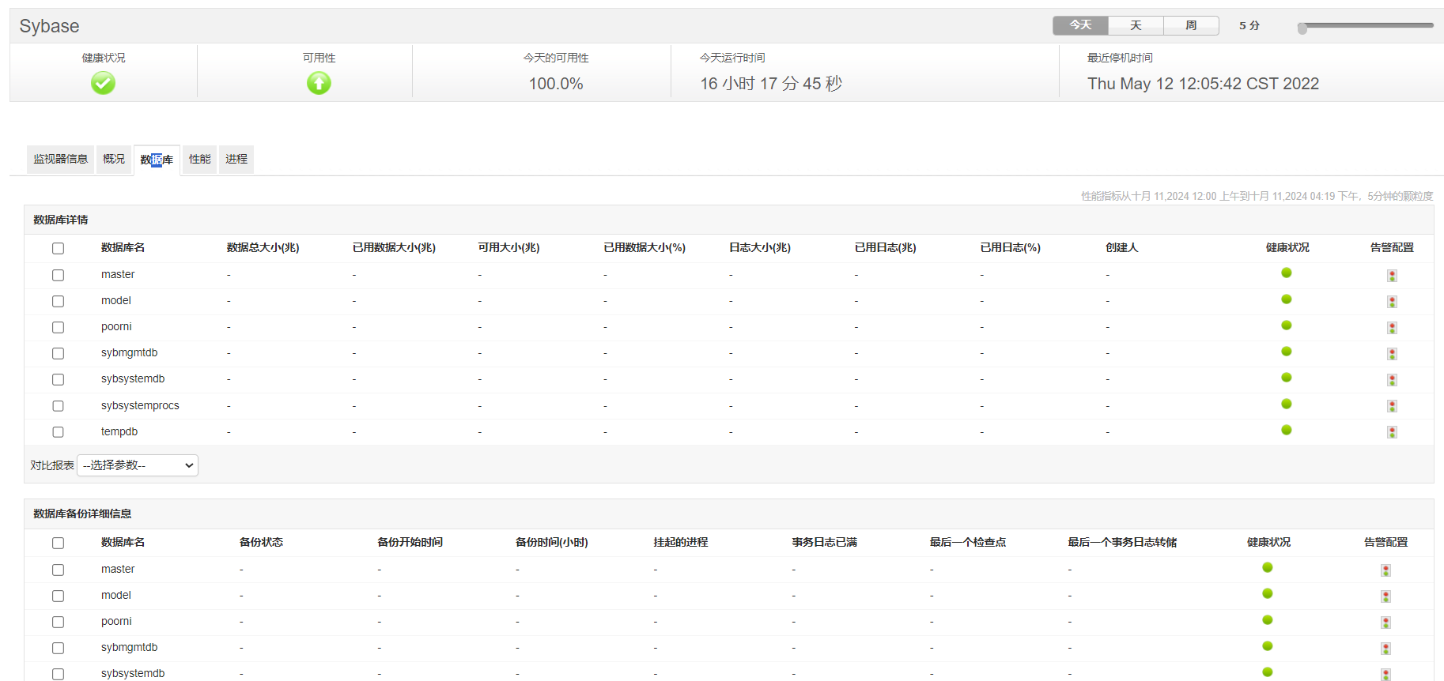This screenshot has width=1444, height=681.
Task: Switch to the 概况 tab
Action: [x=114, y=159]
